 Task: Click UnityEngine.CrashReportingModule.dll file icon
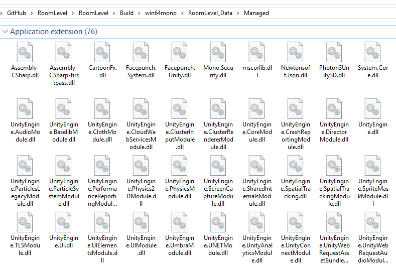pyautogui.click(x=295, y=108)
